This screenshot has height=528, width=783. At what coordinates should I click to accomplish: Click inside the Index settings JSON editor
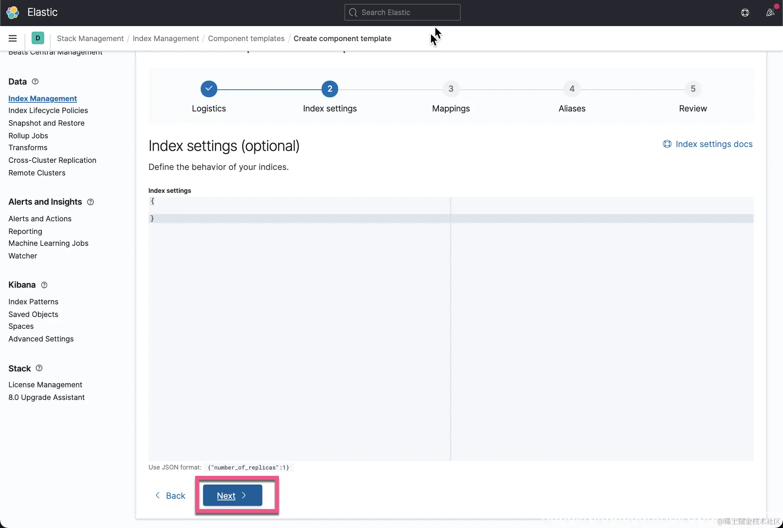[x=299, y=316]
